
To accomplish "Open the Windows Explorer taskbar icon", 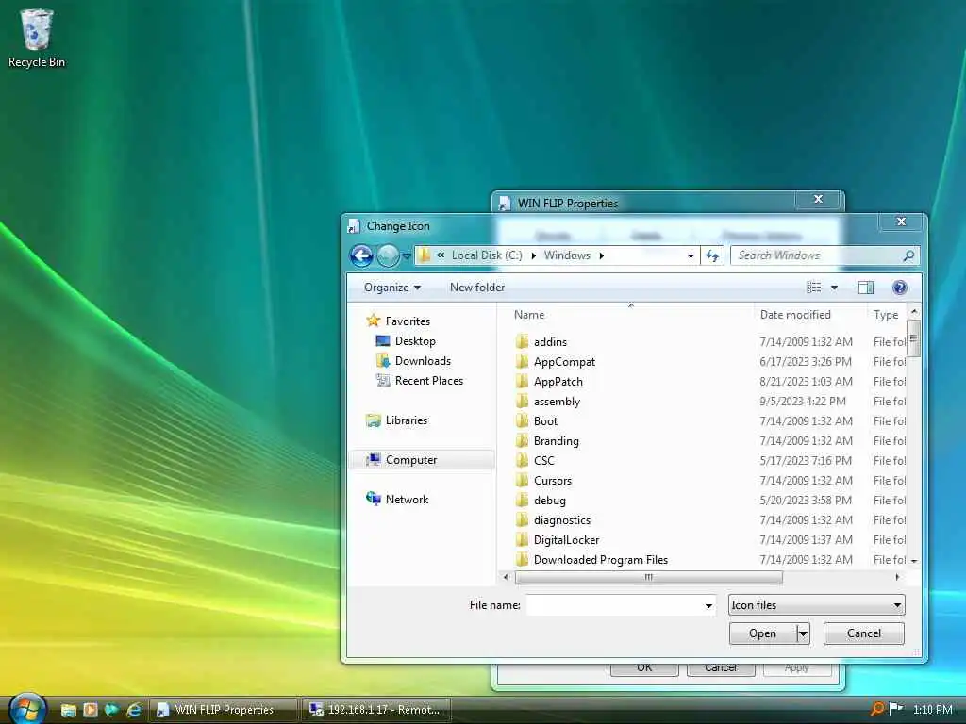I will (68, 710).
